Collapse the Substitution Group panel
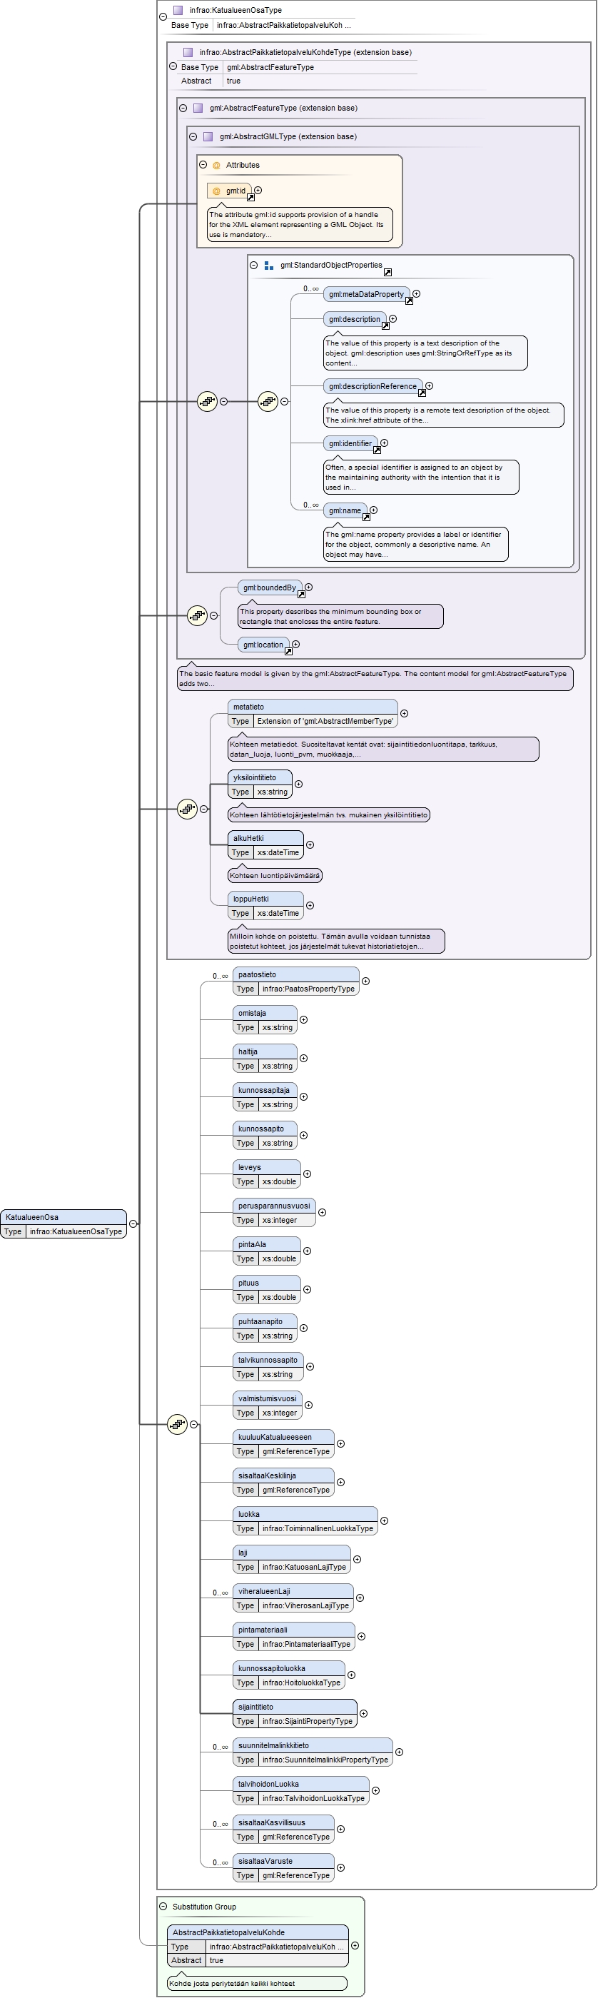 click(x=163, y=1906)
